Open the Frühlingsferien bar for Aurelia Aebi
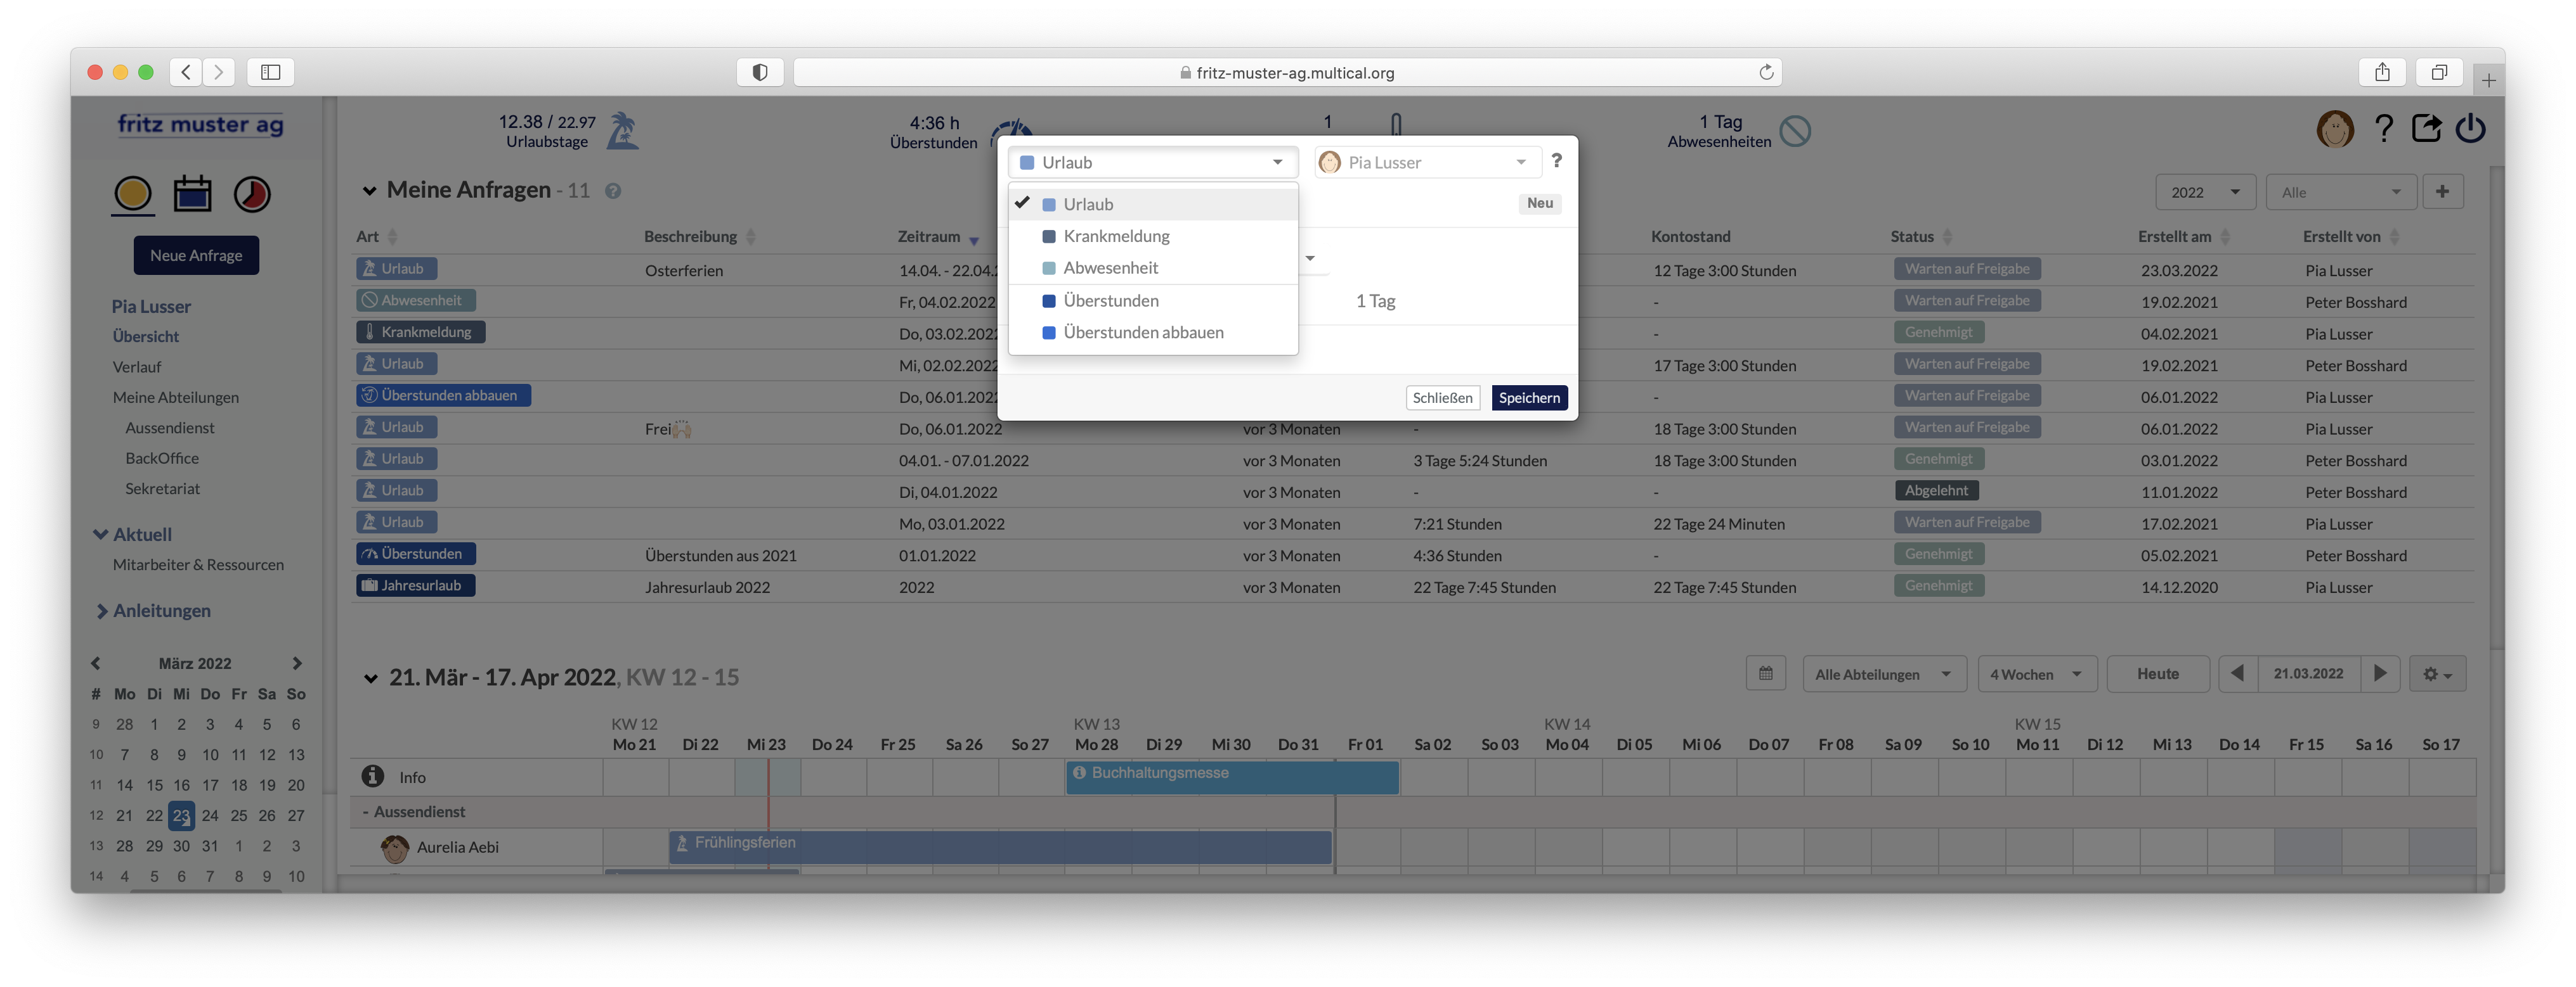The image size is (2576, 987). pos(1000,846)
